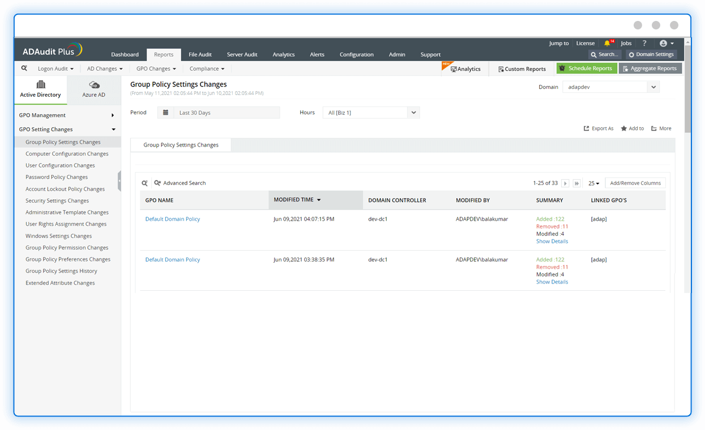Click the user account avatar icon
705x430 pixels.
click(x=663, y=43)
